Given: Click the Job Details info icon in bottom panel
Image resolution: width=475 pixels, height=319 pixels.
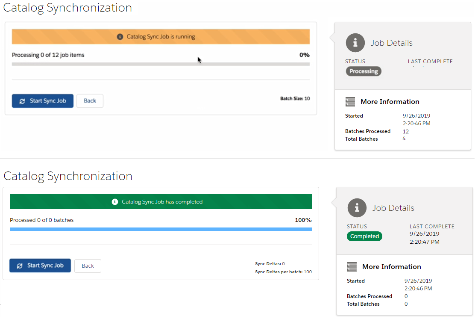Looking at the screenshot, I should [357, 208].
